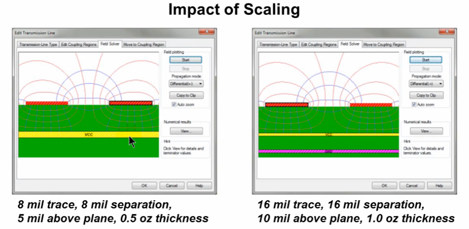The image size is (469, 229).
Task: Click Cancel in right dialog
Action: [412, 186]
